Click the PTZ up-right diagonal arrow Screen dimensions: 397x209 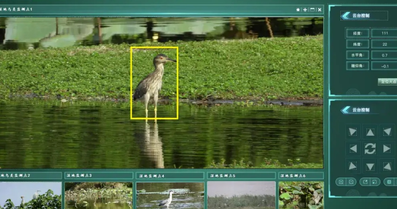pos(387,132)
